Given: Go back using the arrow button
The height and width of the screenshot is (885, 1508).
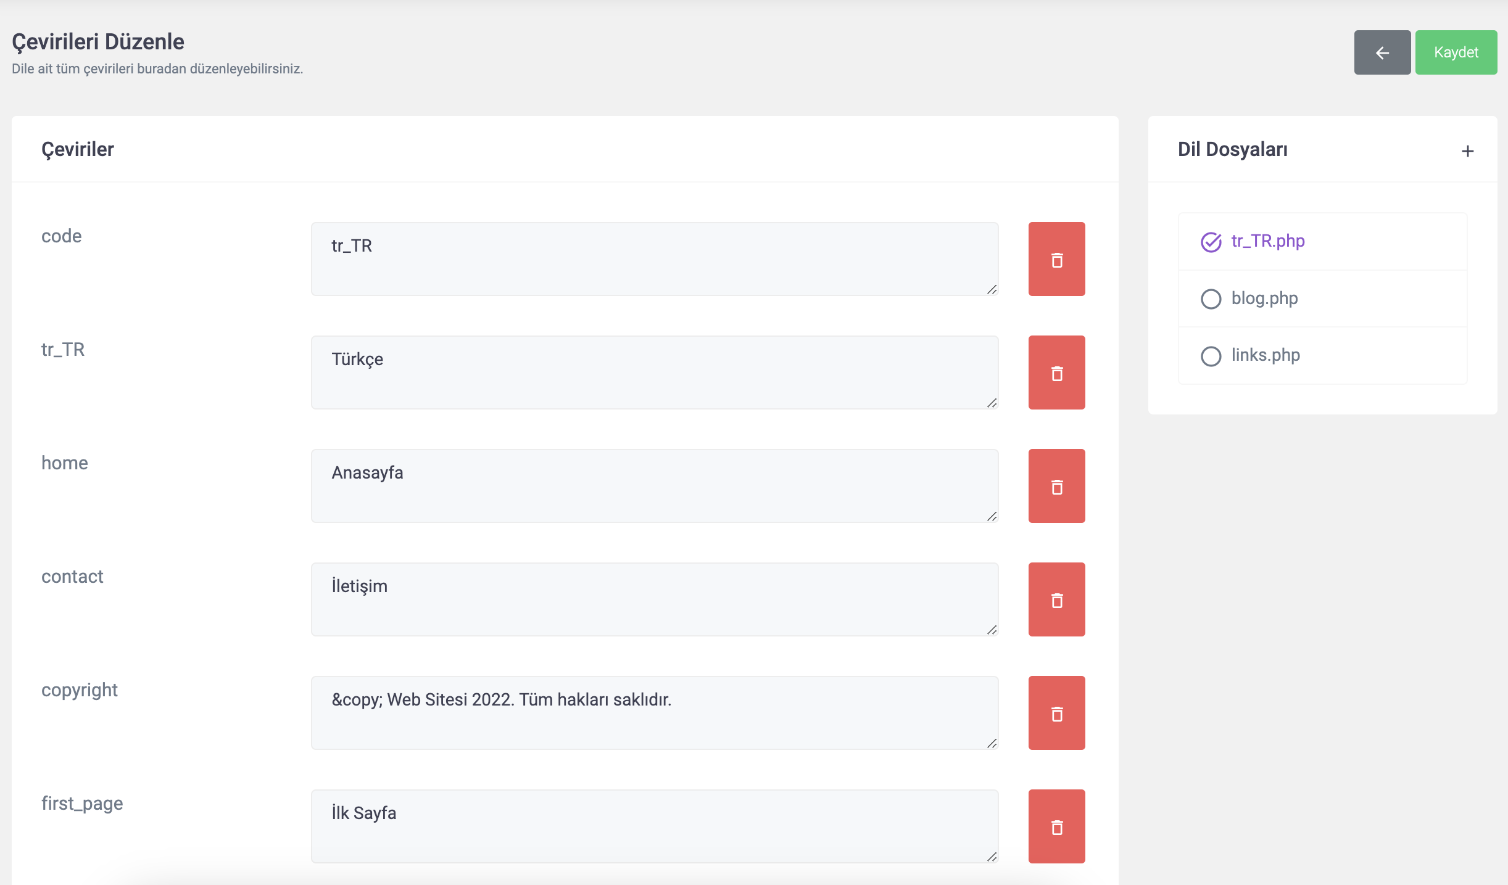Looking at the screenshot, I should point(1382,52).
